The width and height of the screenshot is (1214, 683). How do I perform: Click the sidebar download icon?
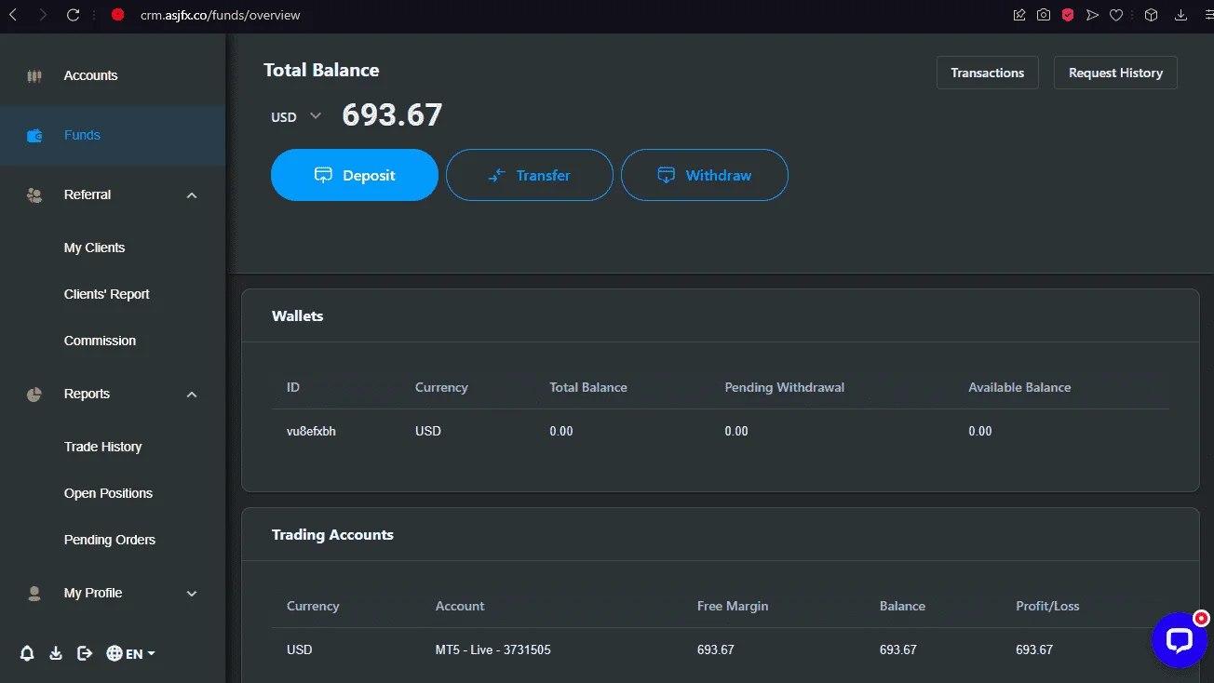[56, 653]
